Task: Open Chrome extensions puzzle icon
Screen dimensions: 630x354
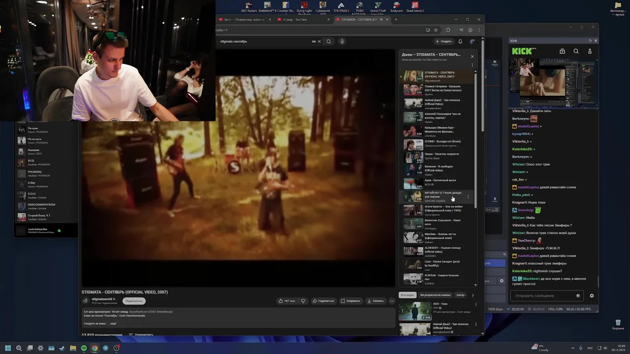Action: (x=448, y=30)
